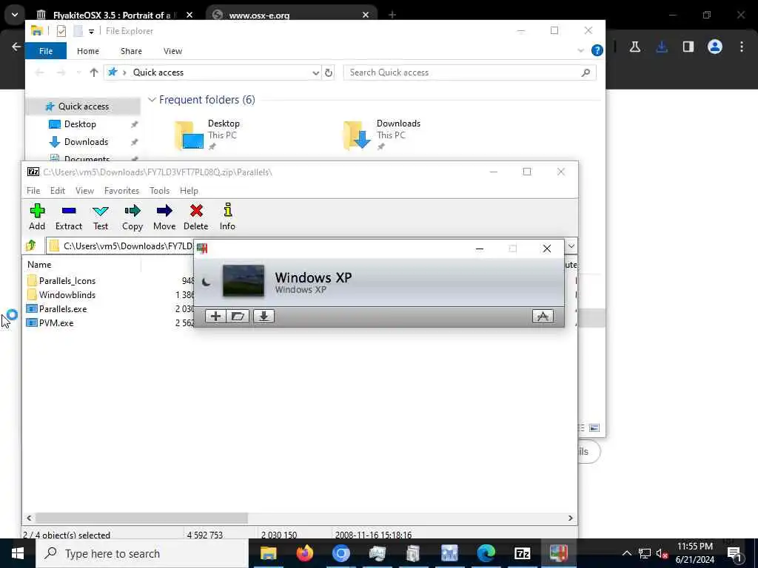The image size is (758, 568).
Task: Open Chrome three-dot menu
Action: tap(742, 47)
